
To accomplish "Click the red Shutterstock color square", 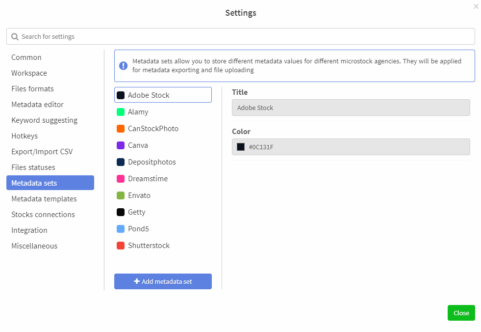I will 121,245.
